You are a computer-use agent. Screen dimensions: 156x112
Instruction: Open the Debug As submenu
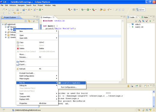pyautogui.click(x=37, y=86)
